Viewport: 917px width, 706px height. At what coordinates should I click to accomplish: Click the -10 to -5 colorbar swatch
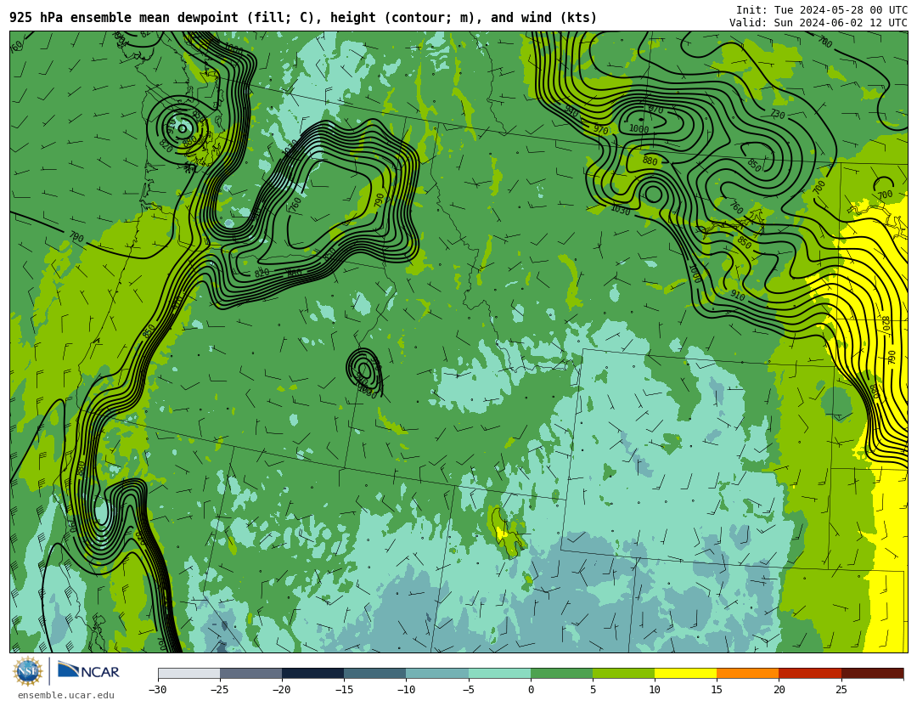[x=437, y=673]
